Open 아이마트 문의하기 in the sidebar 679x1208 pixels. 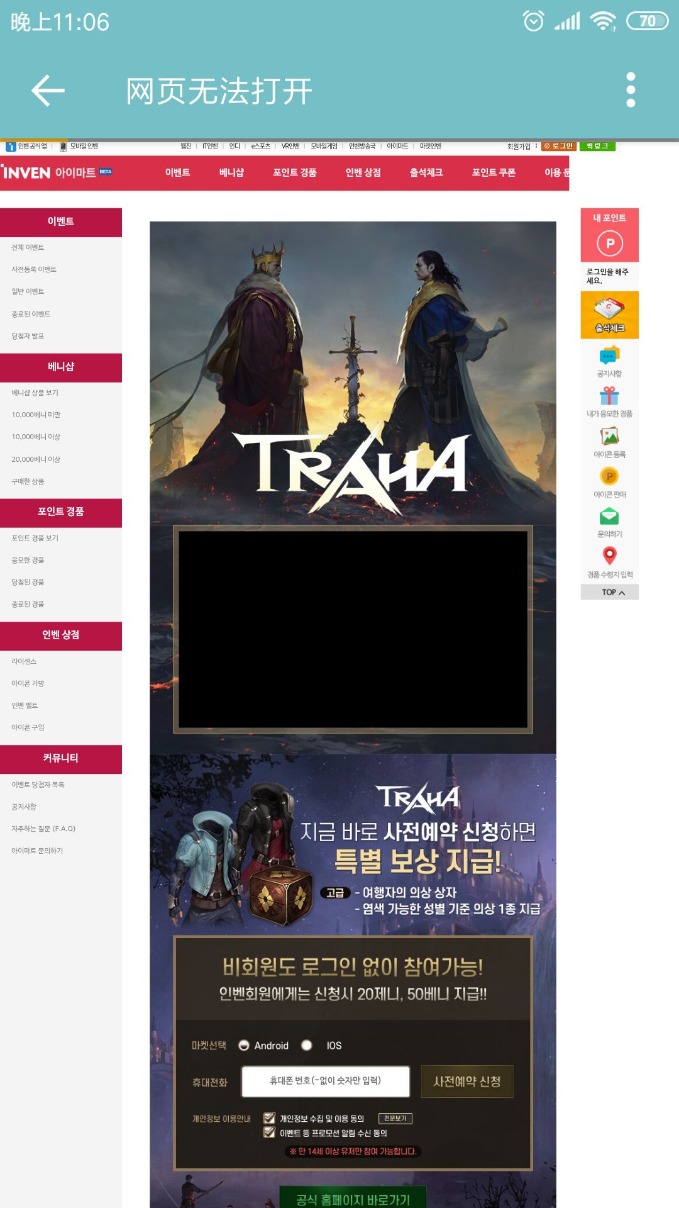(x=37, y=851)
